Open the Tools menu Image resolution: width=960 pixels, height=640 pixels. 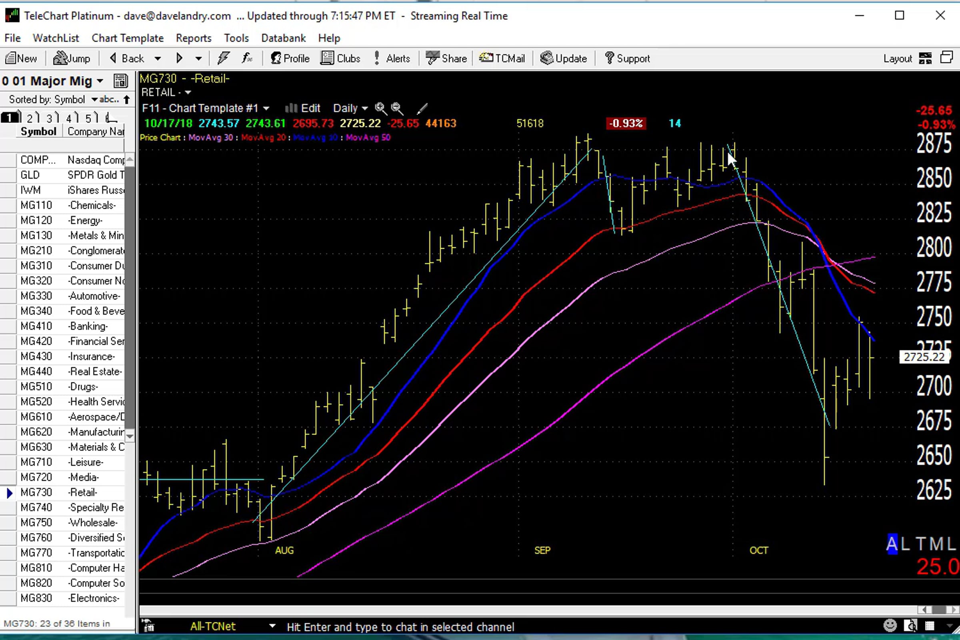point(236,38)
